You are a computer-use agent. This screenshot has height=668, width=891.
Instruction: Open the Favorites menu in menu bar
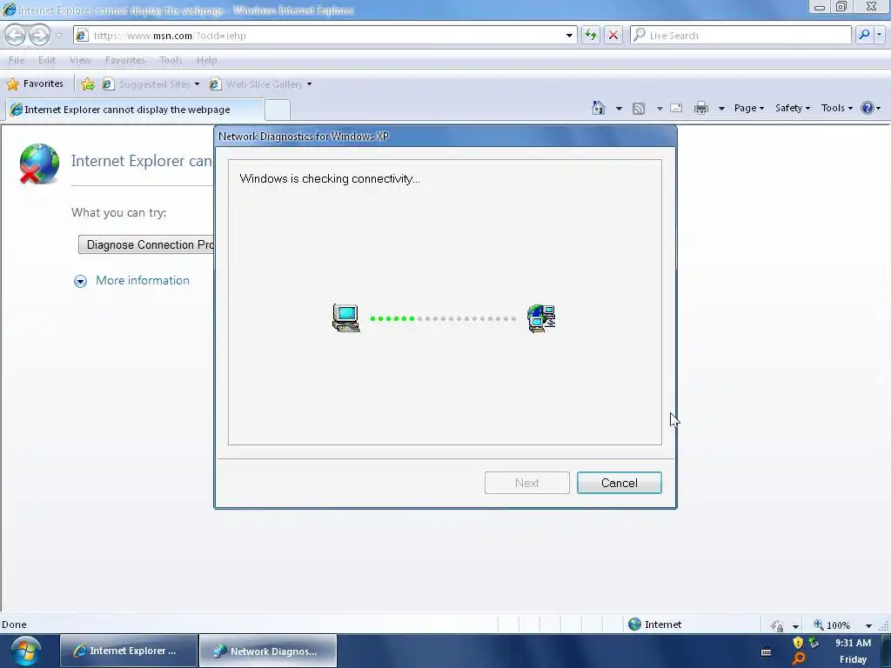click(125, 60)
